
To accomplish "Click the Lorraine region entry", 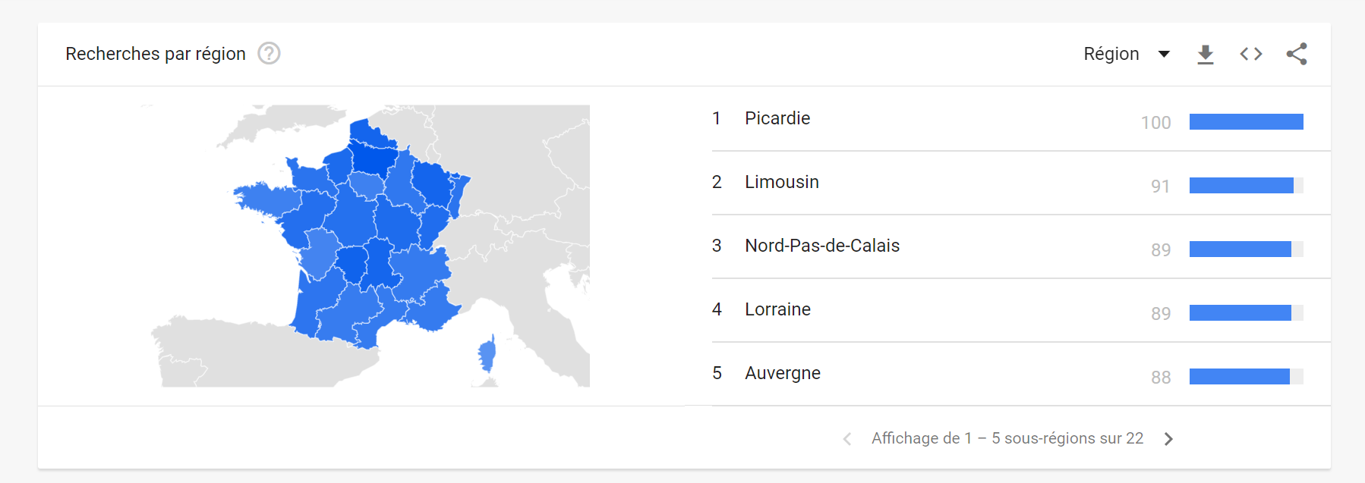I will point(777,309).
